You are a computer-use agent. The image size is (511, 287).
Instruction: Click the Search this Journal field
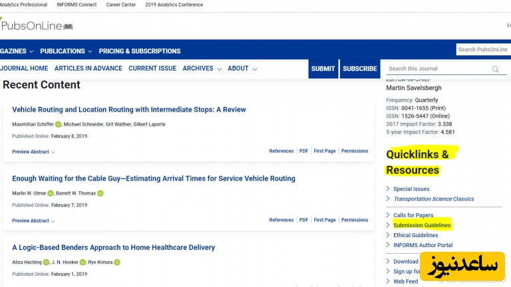point(436,69)
